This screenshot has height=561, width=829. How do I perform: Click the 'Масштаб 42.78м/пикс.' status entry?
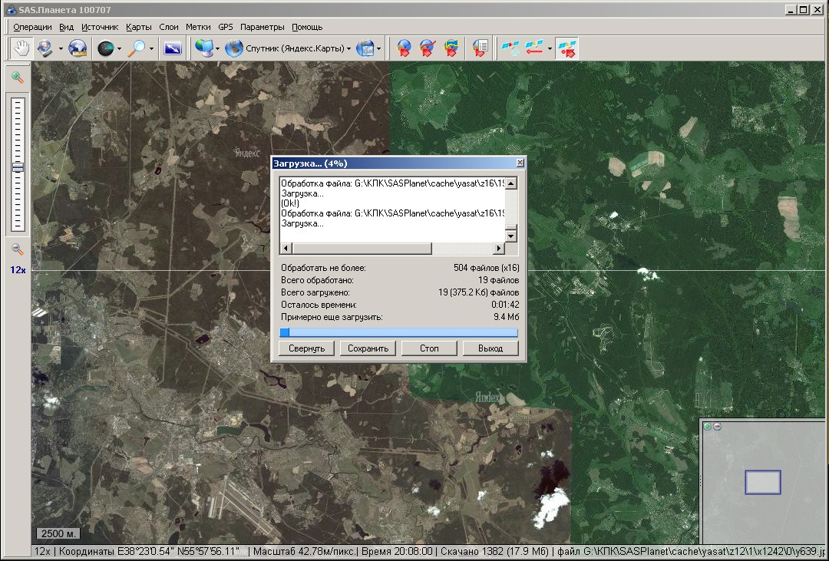tap(304, 552)
